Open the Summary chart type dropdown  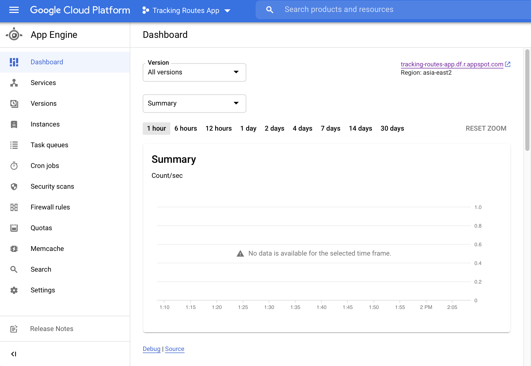(194, 103)
